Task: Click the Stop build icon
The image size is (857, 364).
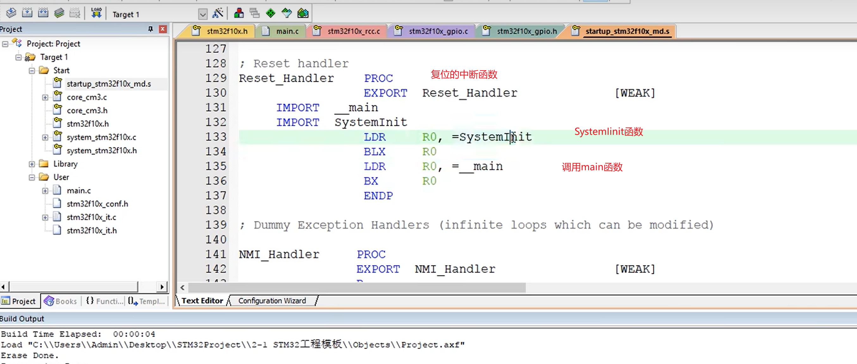Action: click(75, 13)
